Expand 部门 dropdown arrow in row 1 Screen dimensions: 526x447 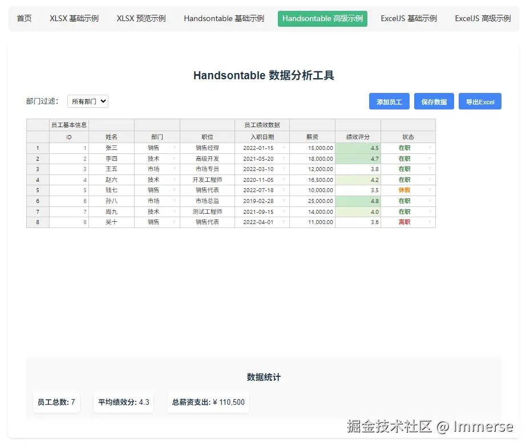pyautogui.click(x=174, y=148)
